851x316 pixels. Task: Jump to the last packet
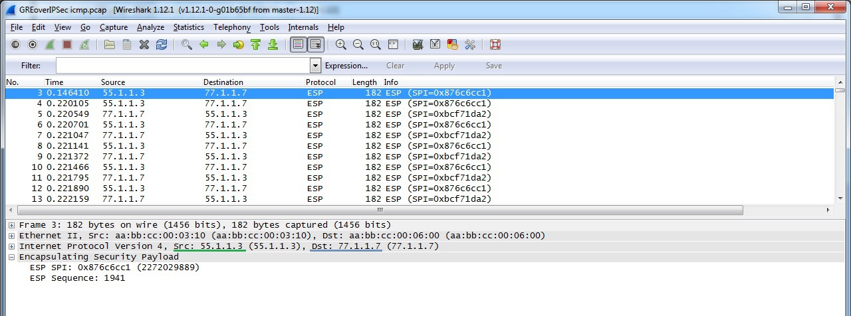pyautogui.click(x=273, y=44)
